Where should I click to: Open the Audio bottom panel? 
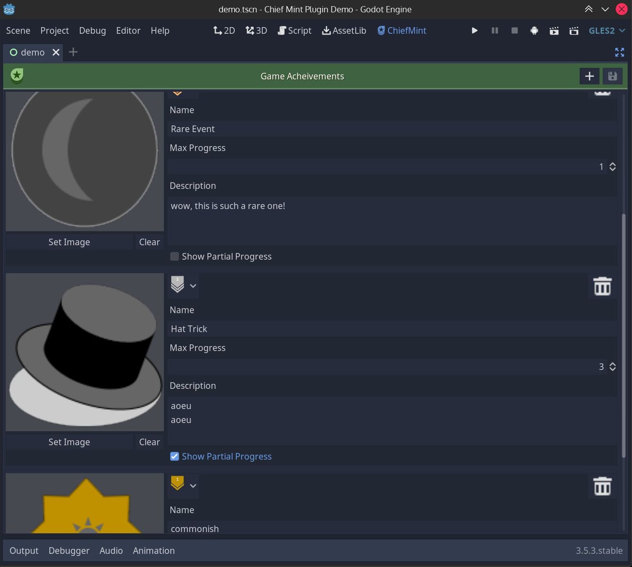pos(111,551)
